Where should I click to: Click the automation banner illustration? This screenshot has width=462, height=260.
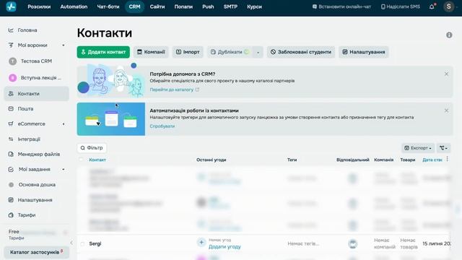(x=111, y=119)
